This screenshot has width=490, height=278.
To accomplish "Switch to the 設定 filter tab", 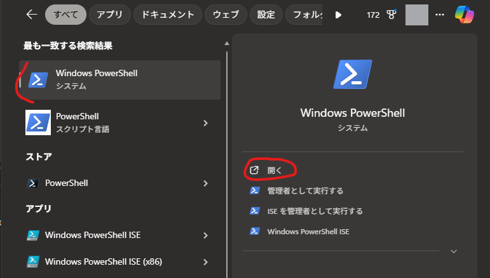I will (x=266, y=15).
